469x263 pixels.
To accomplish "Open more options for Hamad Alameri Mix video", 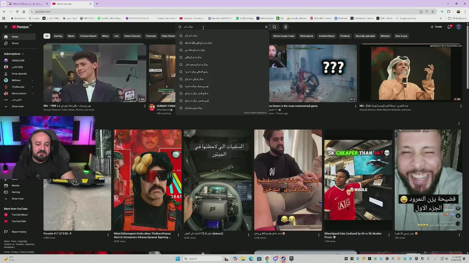I will click(461, 106).
